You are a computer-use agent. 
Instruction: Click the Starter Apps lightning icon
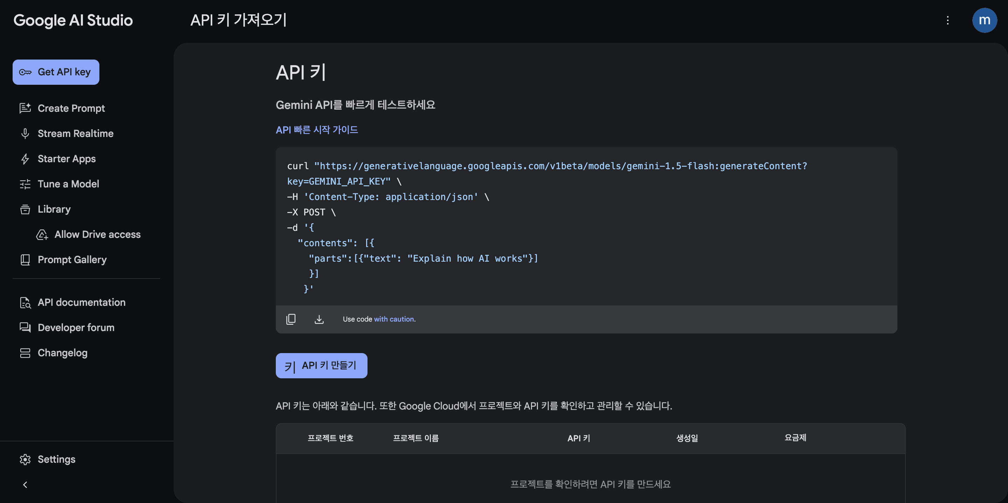pos(25,159)
